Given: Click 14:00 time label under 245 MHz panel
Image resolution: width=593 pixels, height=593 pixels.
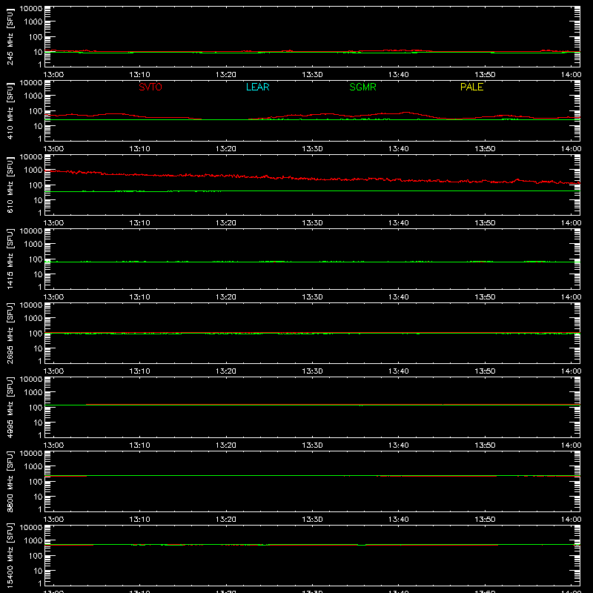Looking at the screenshot, I should click(571, 75).
